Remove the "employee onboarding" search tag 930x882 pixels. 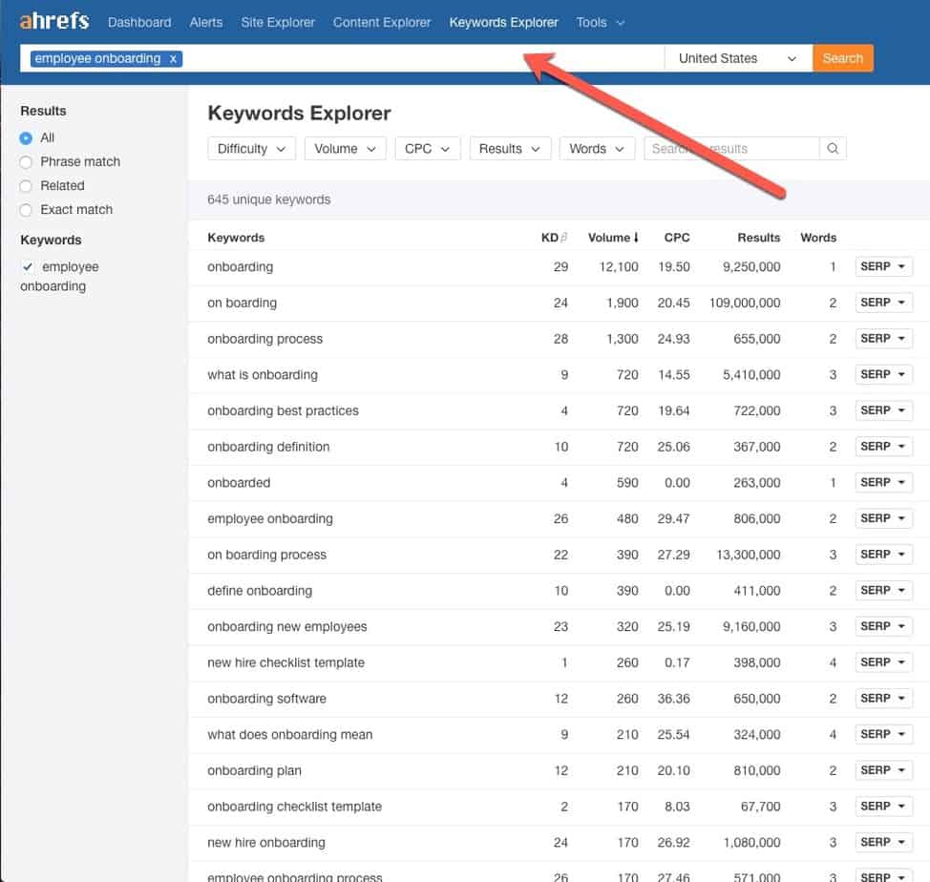click(x=173, y=58)
